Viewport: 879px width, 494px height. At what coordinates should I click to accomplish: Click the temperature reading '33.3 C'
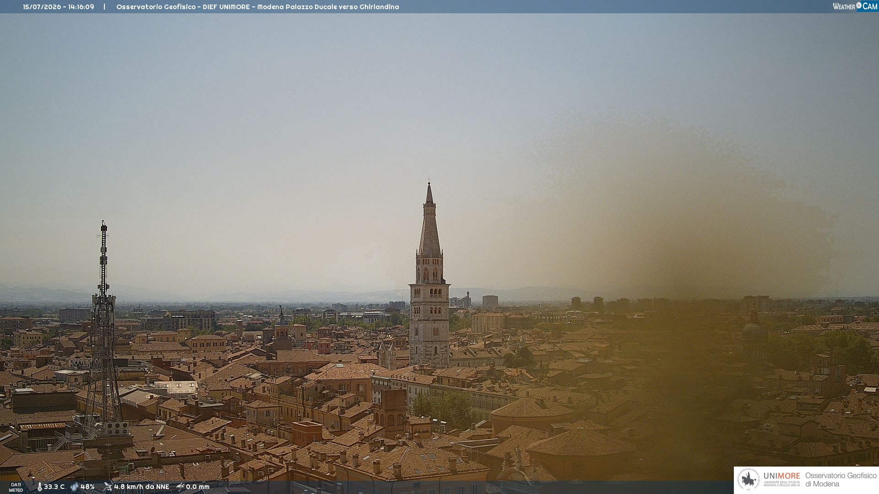pyautogui.click(x=54, y=487)
